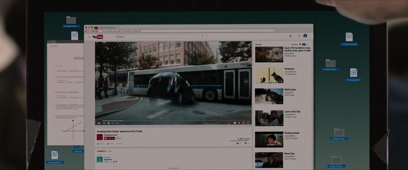Viewport: 408px width, 170px height.
Task: Click the upload video icon
Action: click(290, 36)
